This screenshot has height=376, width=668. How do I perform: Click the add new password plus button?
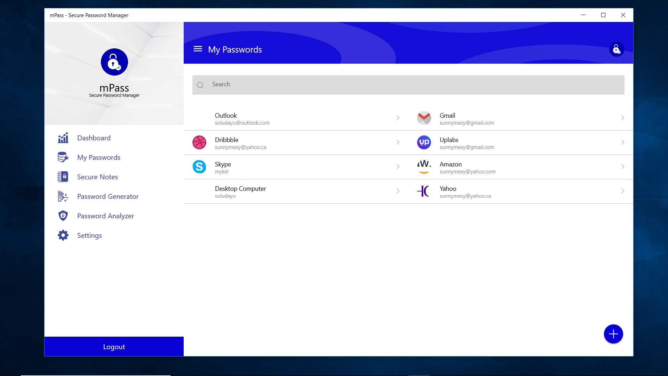point(613,334)
